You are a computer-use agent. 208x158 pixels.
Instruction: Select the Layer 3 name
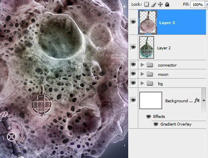click(x=167, y=23)
